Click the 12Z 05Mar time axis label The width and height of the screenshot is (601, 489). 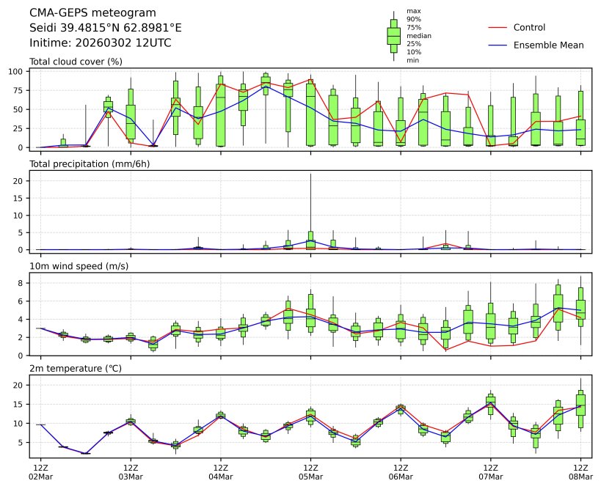pyautogui.click(x=310, y=471)
